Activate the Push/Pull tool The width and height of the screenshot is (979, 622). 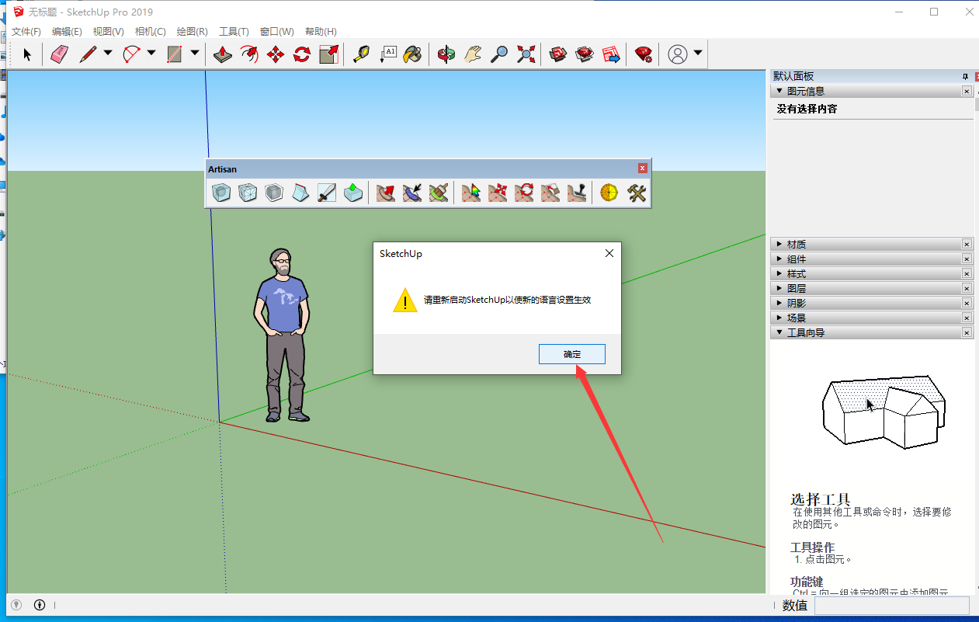[x=223, y=54]
